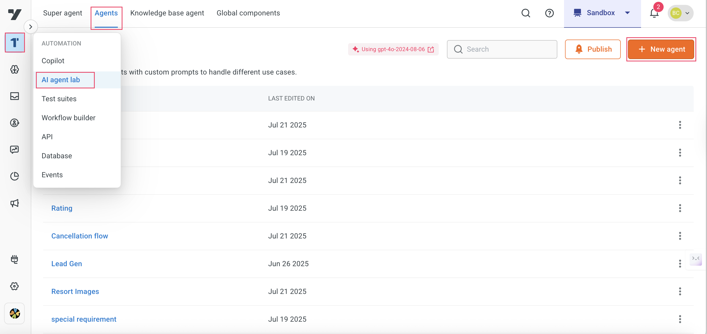Open the Cancellation flow agent

click(x=80, y=236)
